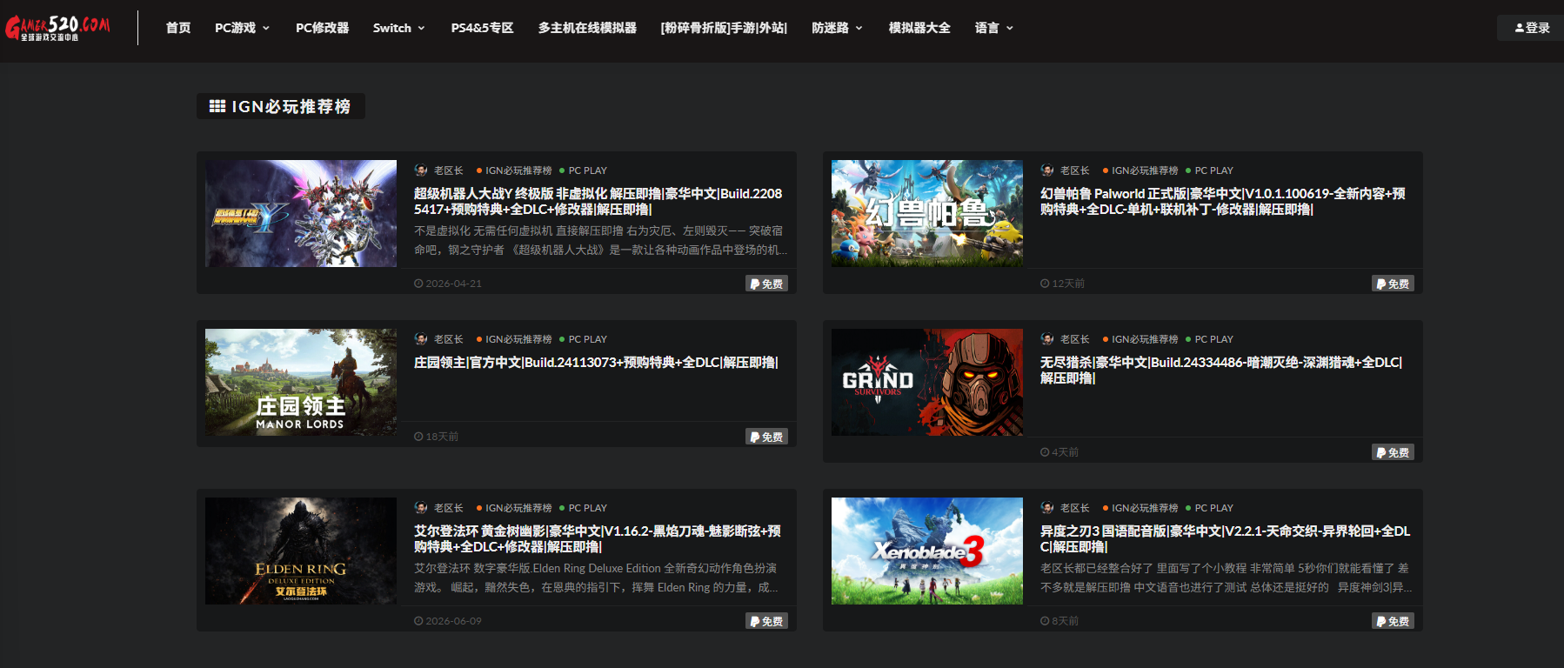Viewport: 1564px width, 668px height.
Task: Click IGN必玩推荐榜 tag on 幻兽帕鲁 card
Action: (x=1140, y=170)
